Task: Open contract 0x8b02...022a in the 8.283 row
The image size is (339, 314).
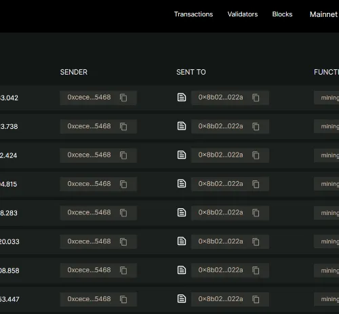Action: (220, 212)
